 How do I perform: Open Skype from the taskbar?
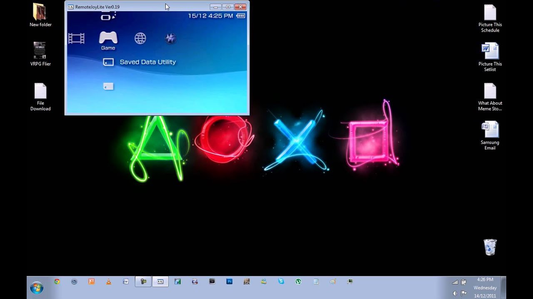[x=281, y=282]
